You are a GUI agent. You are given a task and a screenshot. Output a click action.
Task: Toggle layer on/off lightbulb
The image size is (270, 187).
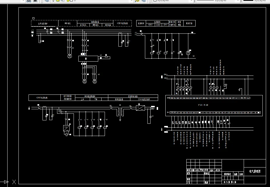click(x=53, y=1)
